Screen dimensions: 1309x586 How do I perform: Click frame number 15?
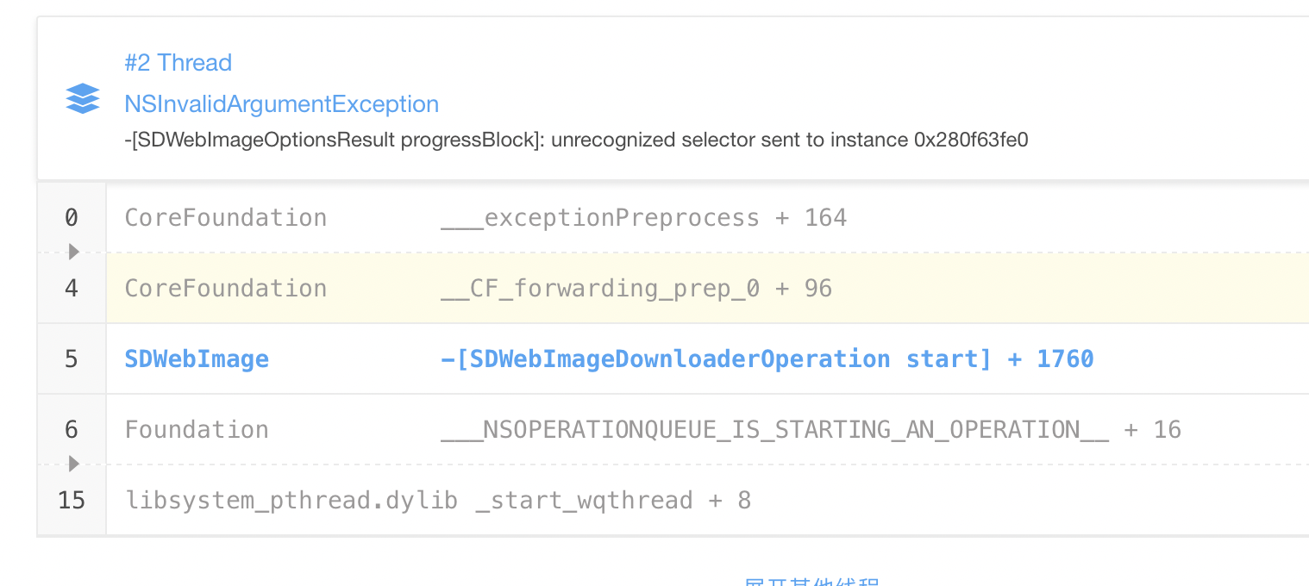[72, 500]
